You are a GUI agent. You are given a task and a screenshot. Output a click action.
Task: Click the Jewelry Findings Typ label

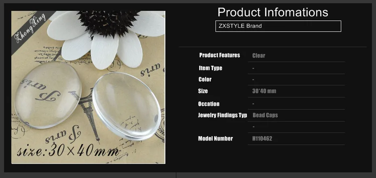(222, 115)
